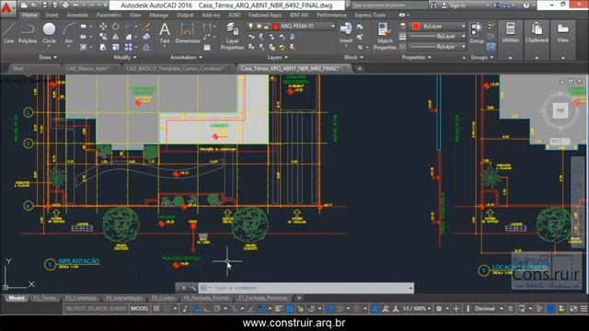Open the ByLayer lineweight dropdown
Screen dimensions: 589x331
coord(438,37)
